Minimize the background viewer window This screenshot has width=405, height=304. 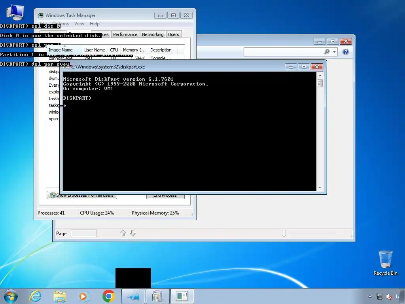pos(320,41)
